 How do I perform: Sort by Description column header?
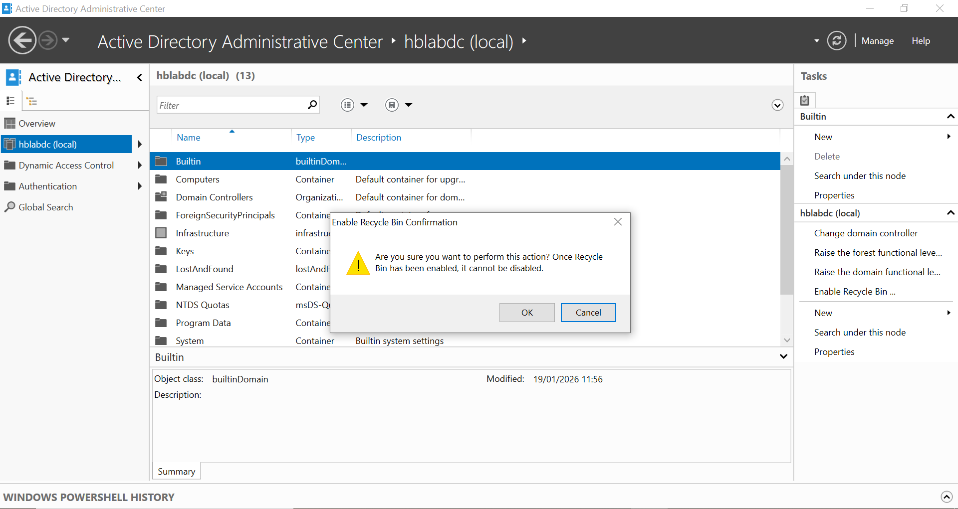[x=379, y=138]
